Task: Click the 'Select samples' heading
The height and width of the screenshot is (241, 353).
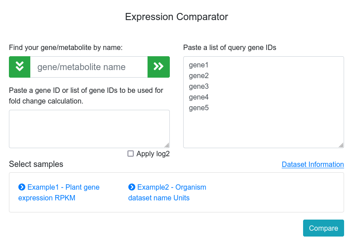Action: click(x=36, y=164)
